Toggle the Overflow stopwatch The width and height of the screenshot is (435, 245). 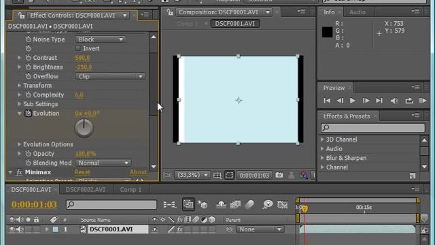coord(28,76)
